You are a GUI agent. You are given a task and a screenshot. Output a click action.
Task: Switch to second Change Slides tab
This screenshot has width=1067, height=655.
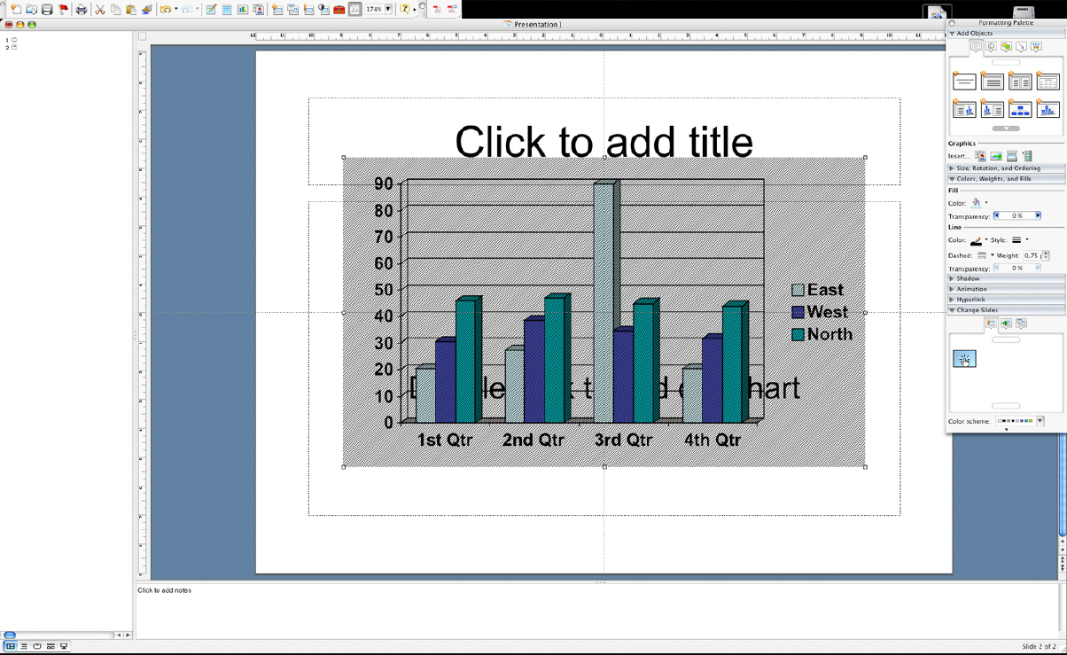[x=1006, y=324]
